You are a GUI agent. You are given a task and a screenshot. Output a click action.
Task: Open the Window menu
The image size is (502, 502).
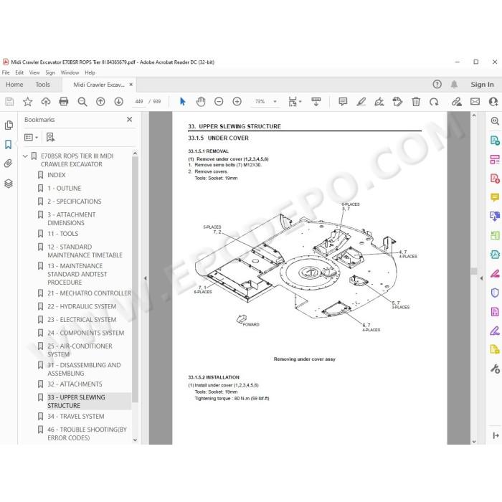pos(70,72)
